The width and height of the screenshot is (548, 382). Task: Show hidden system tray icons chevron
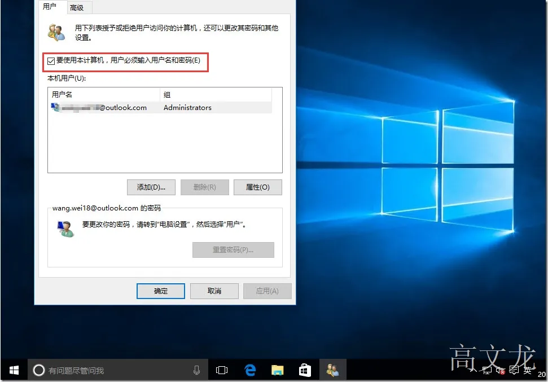click(473, 370)
